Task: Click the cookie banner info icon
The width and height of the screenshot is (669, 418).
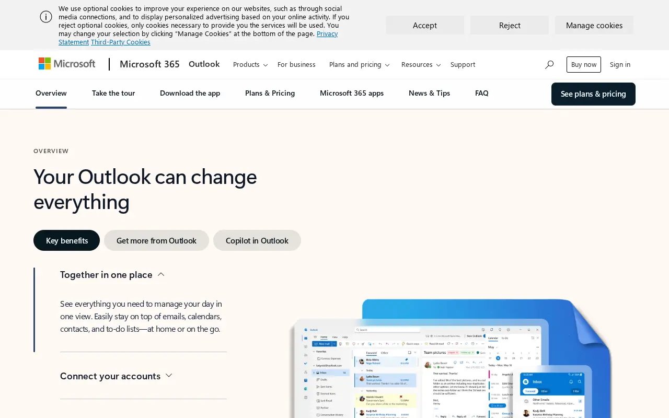Action: tap(46, 17)
